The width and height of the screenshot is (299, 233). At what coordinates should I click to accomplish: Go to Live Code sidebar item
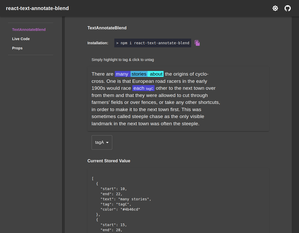[x=21, y=39]
